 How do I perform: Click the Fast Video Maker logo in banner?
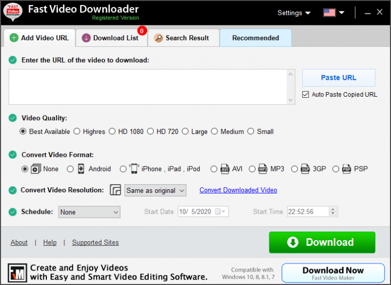click(x=17, y=273)
